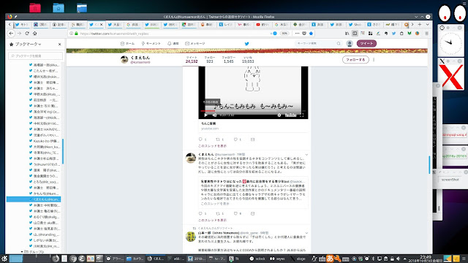Open profile more options vertical dots
The image size is (468, 263).
(374, 60)
